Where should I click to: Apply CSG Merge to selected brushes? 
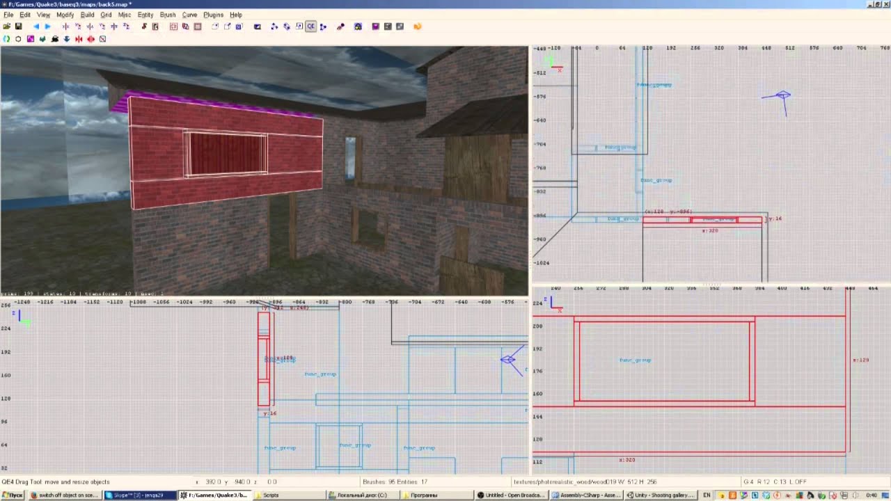tap(186, 26)
